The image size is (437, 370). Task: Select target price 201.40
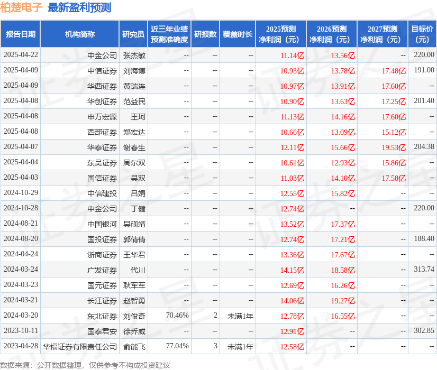pyautogui.click(x=424, y=100)
